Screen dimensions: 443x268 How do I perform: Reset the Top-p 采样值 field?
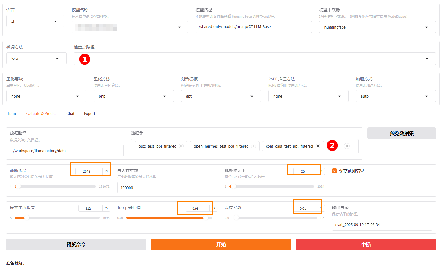214,208
